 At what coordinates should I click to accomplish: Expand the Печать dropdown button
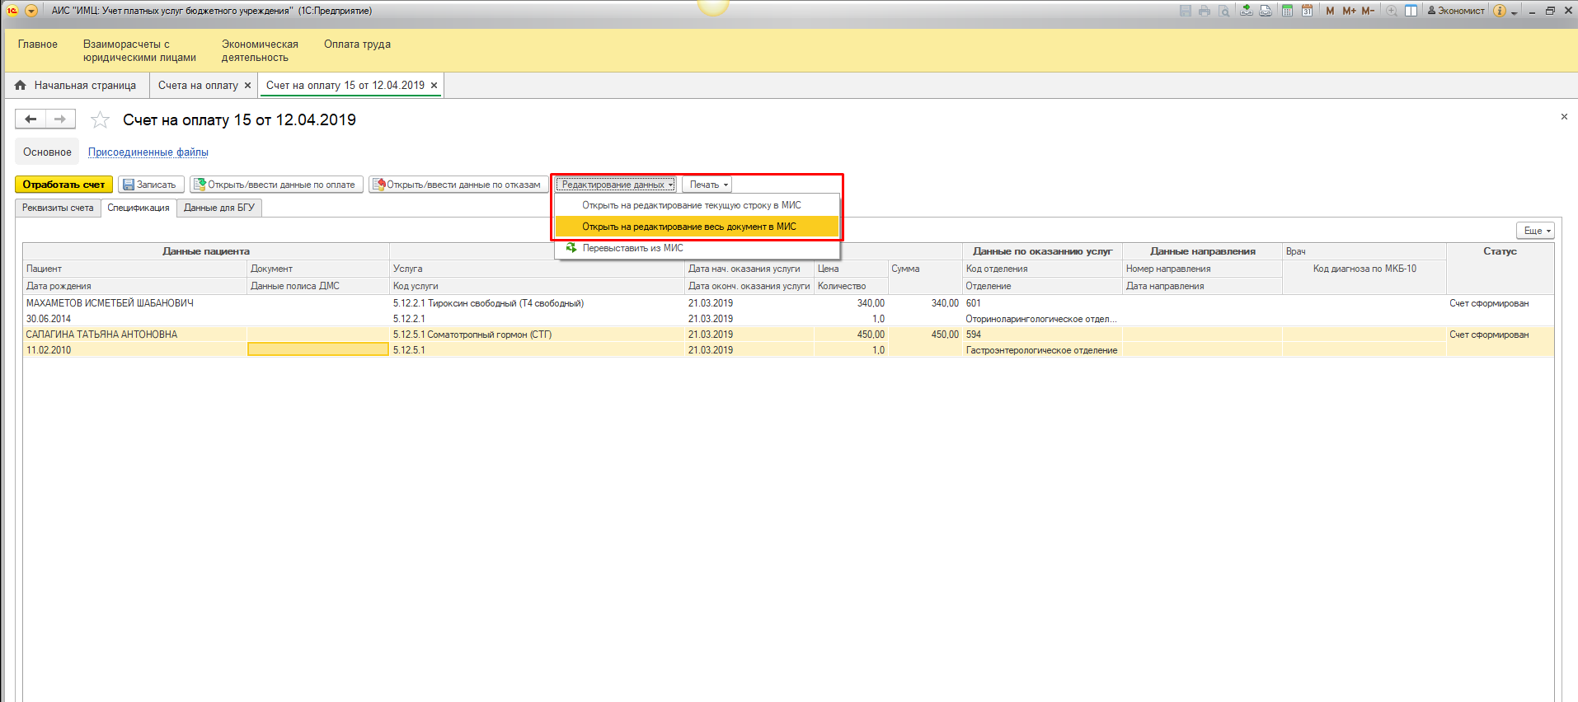point(707,185)
